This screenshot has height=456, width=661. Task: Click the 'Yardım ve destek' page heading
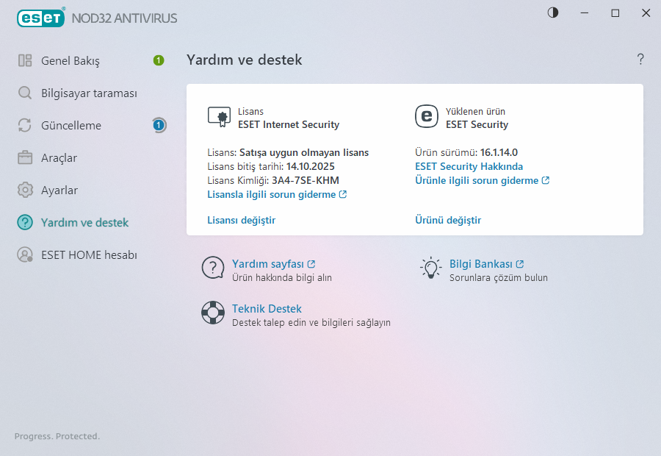pos(245,60)
